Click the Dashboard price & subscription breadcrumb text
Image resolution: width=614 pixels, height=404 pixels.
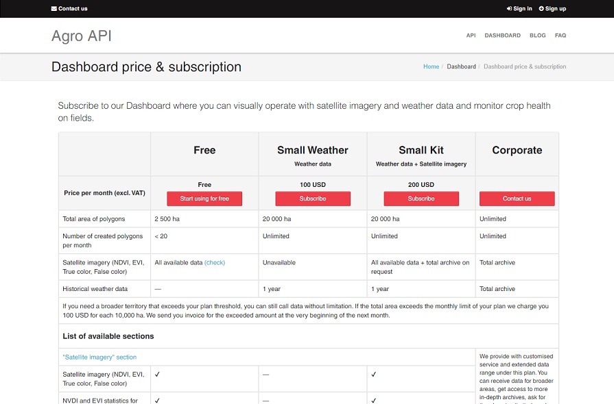pyautogui.click(x=525, y=66)
